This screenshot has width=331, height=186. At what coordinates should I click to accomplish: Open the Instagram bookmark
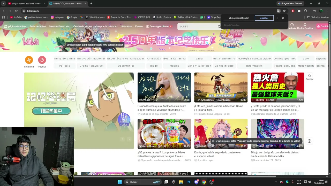[57, 17]
